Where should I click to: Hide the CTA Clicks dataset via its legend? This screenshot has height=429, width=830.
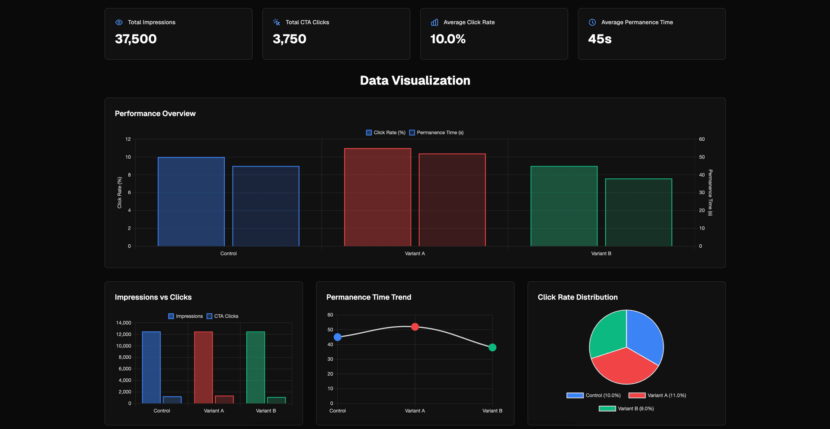pyautogui.click(x=223, y=316)
